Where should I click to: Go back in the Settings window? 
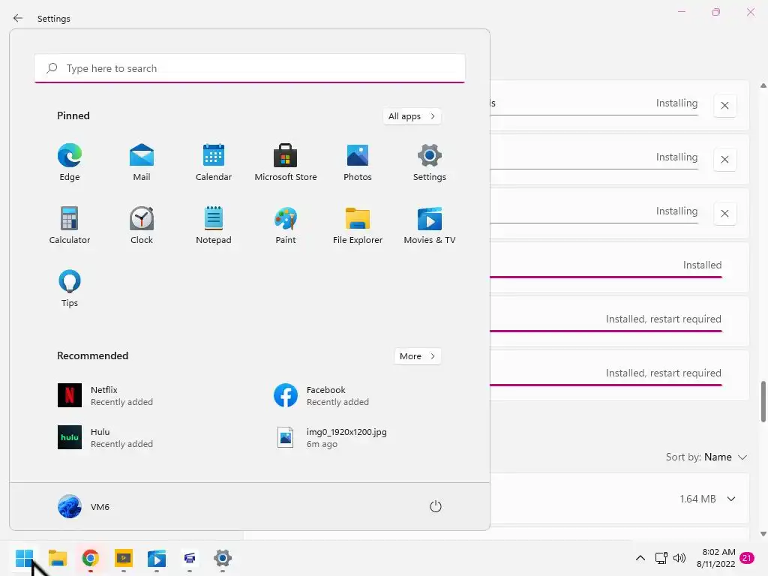pyautogui.click(x=18, y=18)
